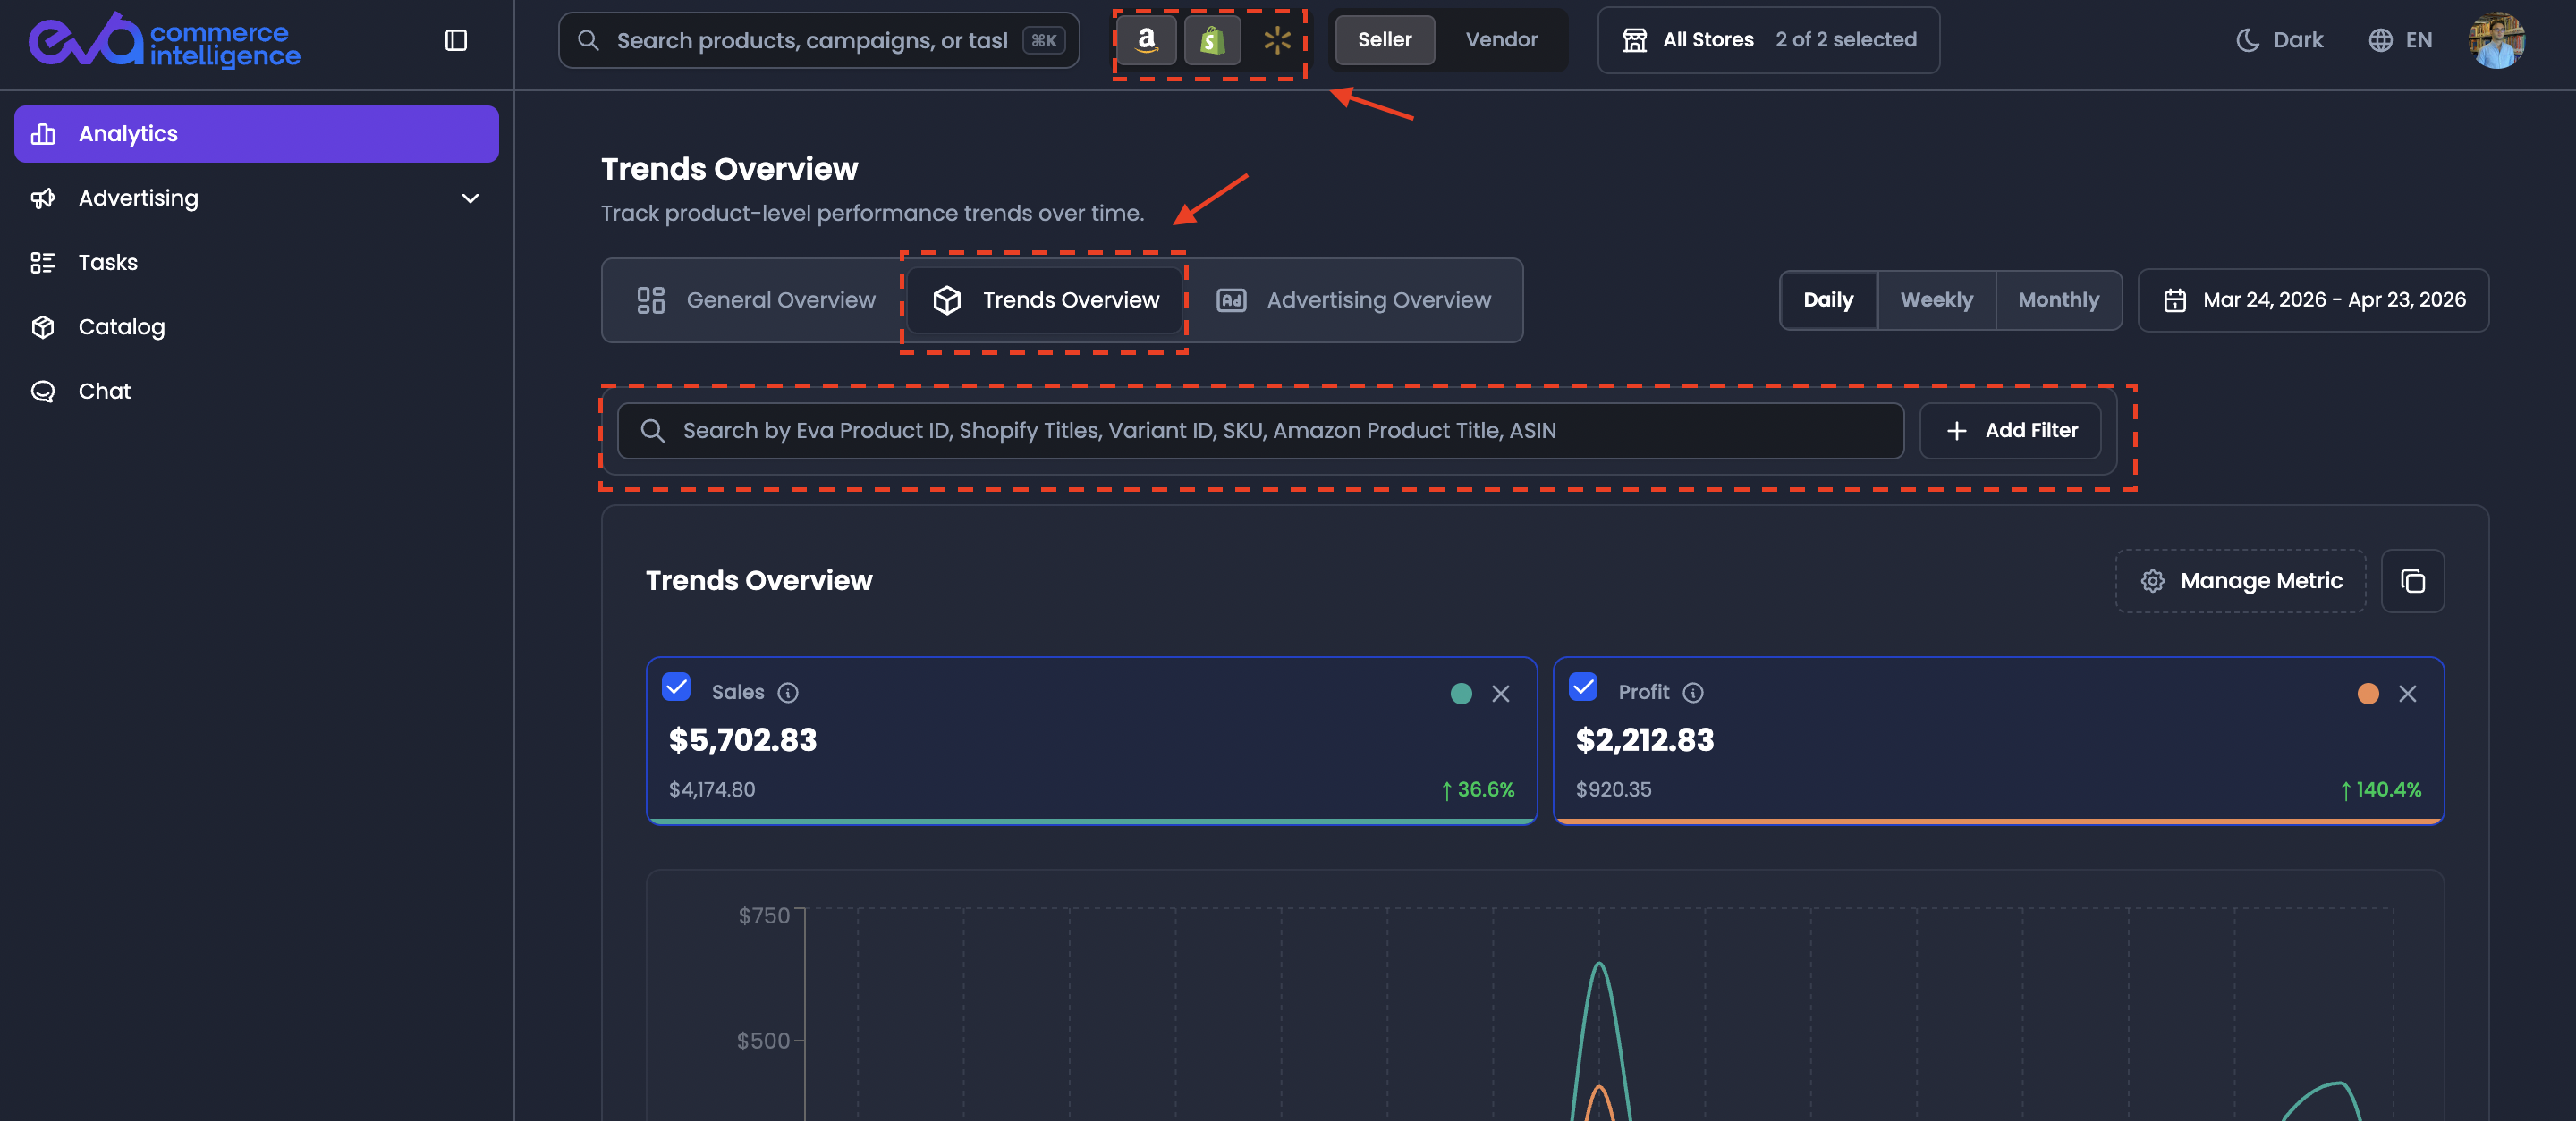Open the EN language selector
2576x1121 pixels.
[x=2400, y=40]
